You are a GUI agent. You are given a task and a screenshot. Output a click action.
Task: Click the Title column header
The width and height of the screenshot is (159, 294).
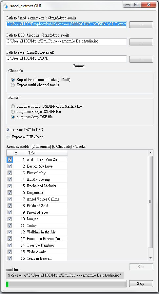coord(47,153)
